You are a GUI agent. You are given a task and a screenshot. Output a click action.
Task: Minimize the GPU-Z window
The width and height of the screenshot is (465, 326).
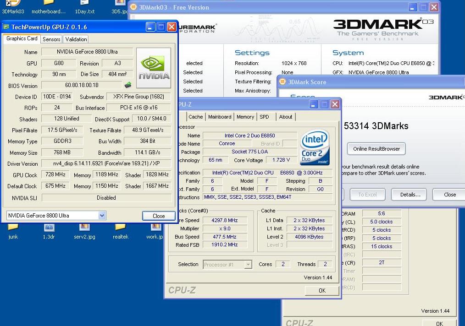click(x=150, y=27)
